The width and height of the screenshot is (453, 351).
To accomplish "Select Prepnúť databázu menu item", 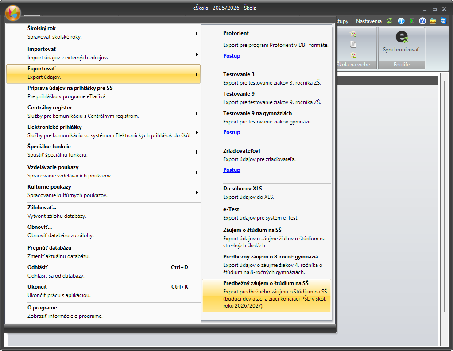I will pos(103,252).
